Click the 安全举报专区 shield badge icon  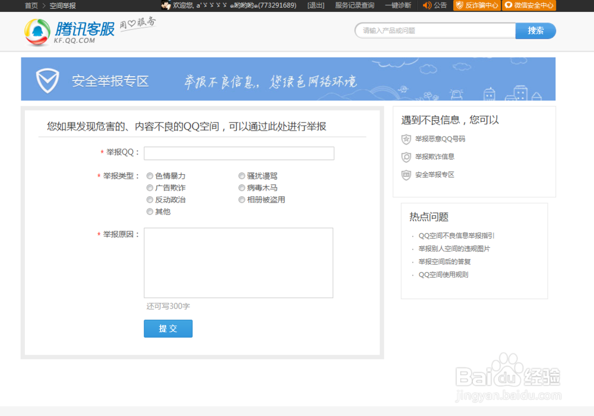click(406, 175)
